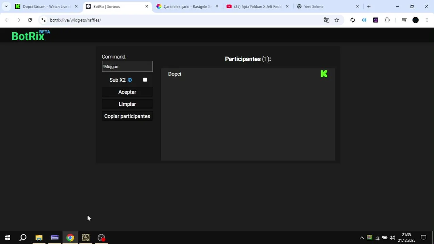Image resolution: width=434 pixels, height=244 pixels.
Task: Open the Chrome three-dot menu
Action: tap(427, 20)
